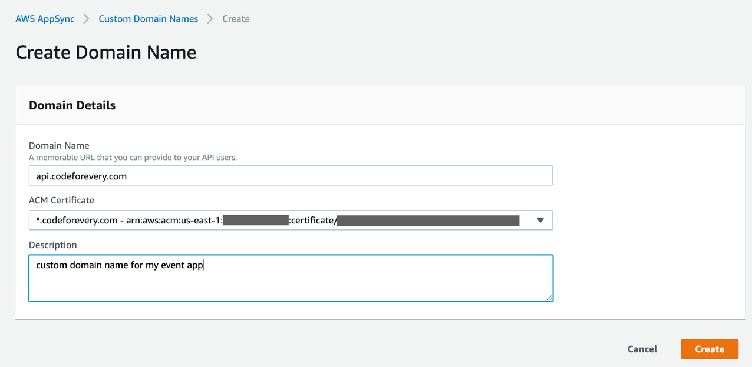This screenshot has width=752, height=367.
Task: Cancel the domain creation
Action: pyautogui.click(x=642, y=349)
